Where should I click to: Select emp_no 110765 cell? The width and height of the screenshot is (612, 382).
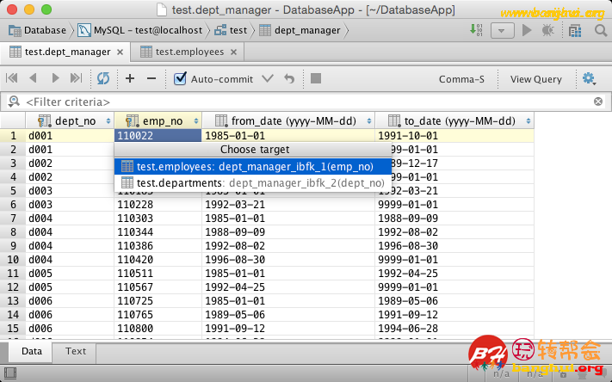coord(158,315)
